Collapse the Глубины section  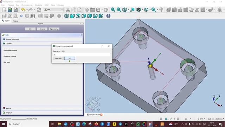click(x=27, y=43)
